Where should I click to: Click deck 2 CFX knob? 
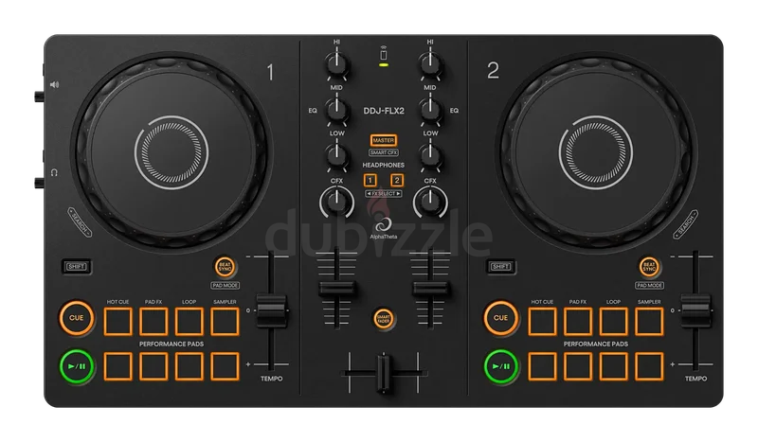point(430,202)
